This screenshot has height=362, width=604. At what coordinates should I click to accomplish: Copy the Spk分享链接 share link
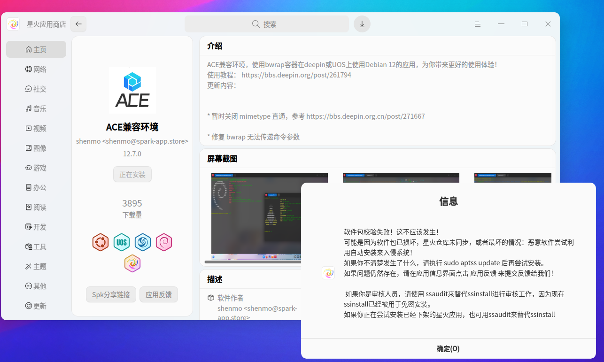pos(111,294)
